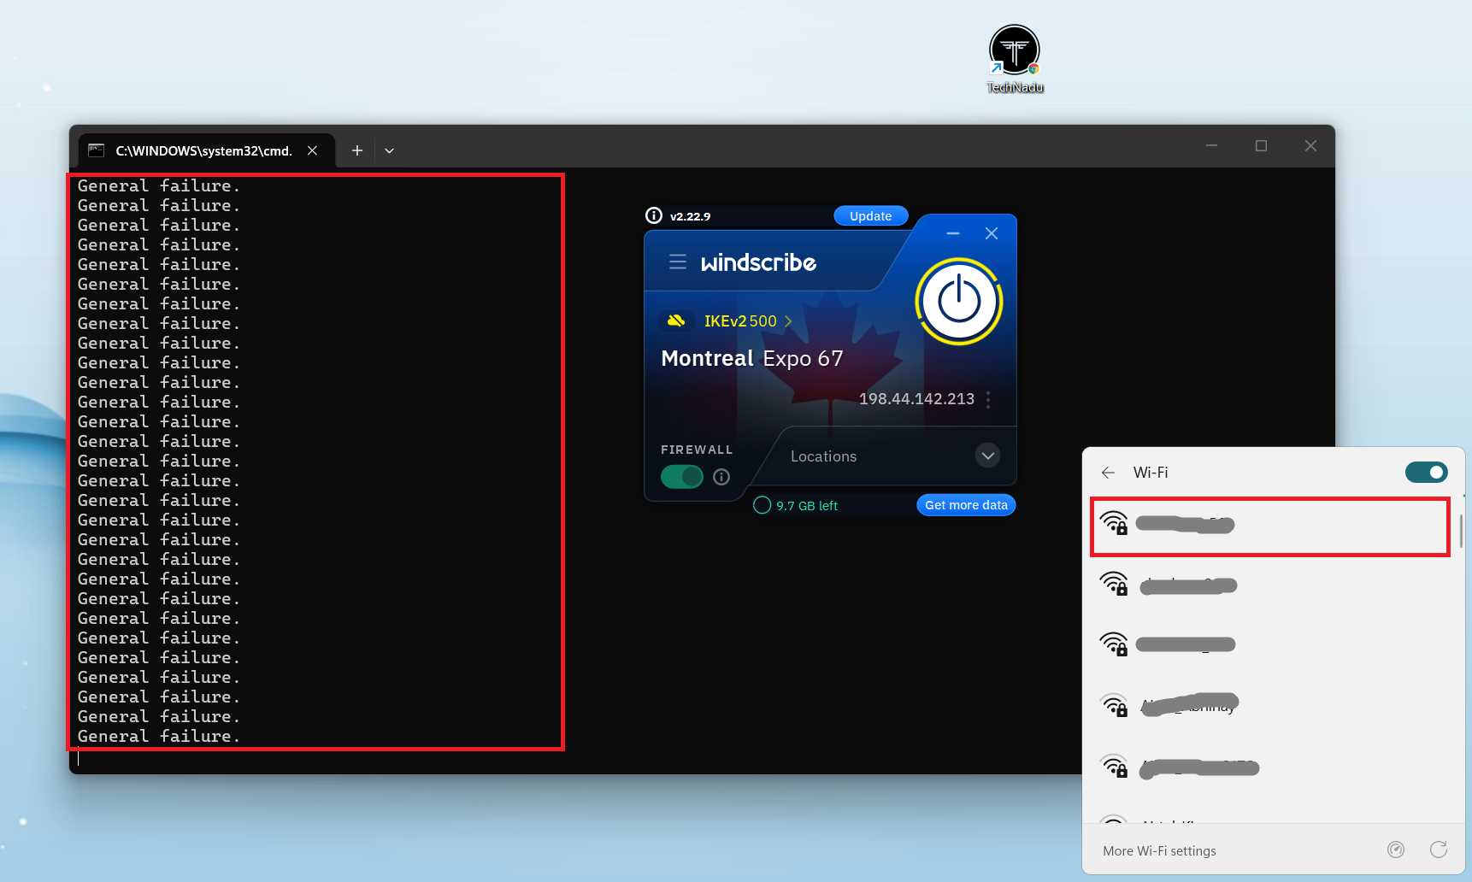
Task: Click the v2.22.9 version text
Action: coord(690,216)
